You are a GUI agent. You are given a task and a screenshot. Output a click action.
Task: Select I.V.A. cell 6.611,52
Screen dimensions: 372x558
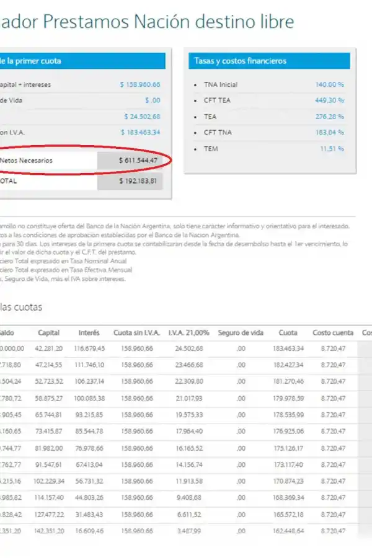click(x=189, y=514)
